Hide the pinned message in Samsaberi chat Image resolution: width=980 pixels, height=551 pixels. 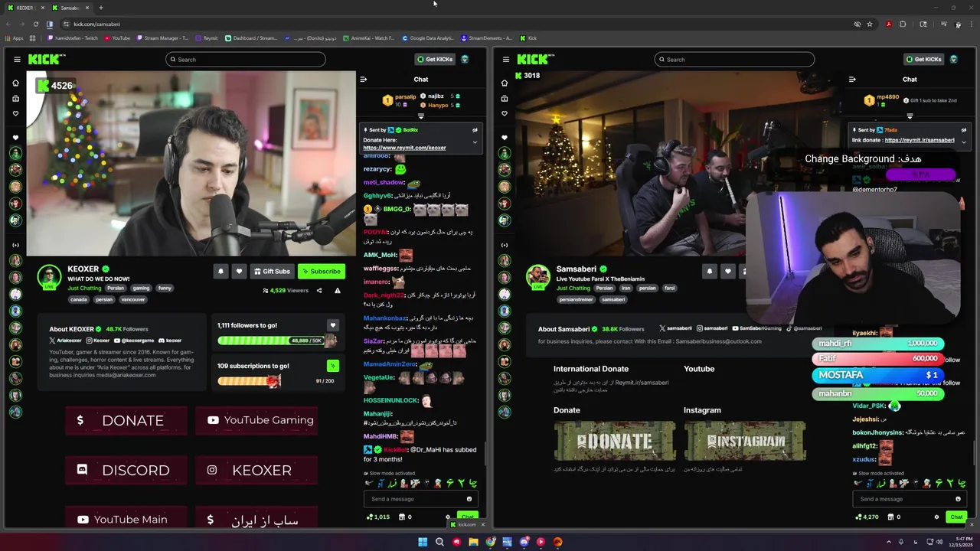click(x=964, y=130)
